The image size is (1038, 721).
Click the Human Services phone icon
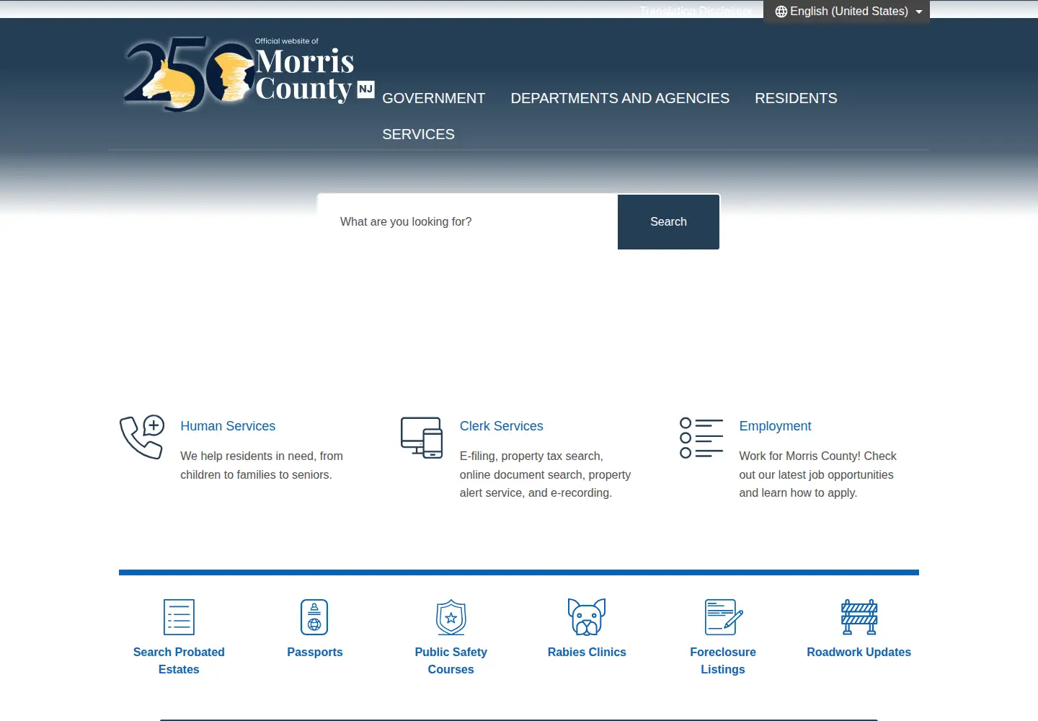(x=142, y=437)
